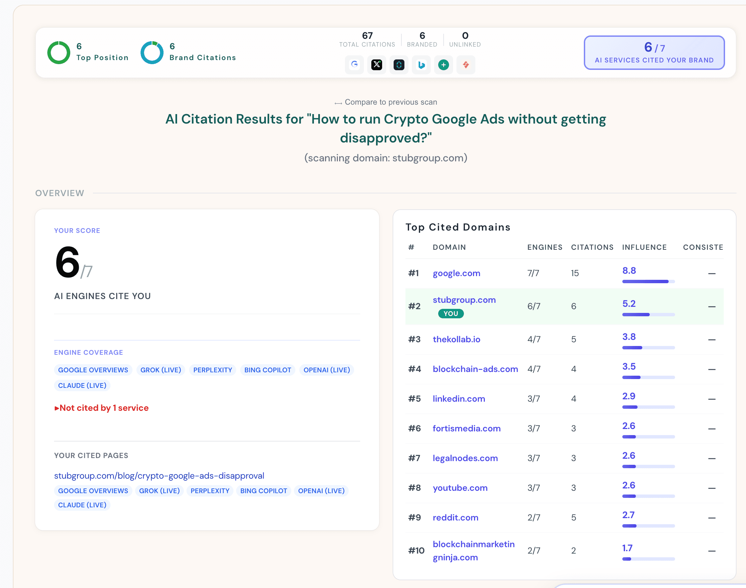746x588 pixels.
Task: Open the stubgroup.com domain link
Action: coord(464,300)
